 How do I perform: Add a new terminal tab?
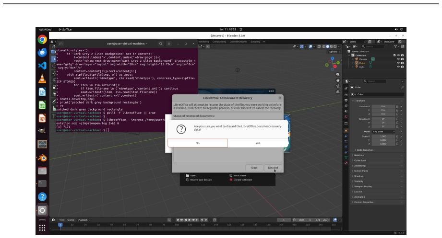61,44
